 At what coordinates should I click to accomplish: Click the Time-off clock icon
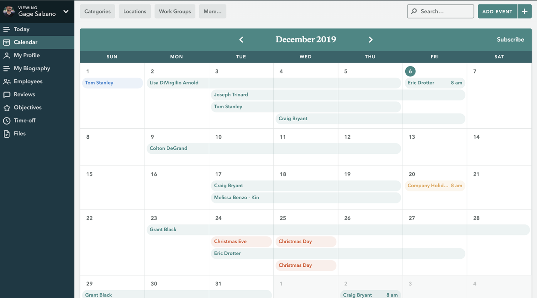[6, 121]
